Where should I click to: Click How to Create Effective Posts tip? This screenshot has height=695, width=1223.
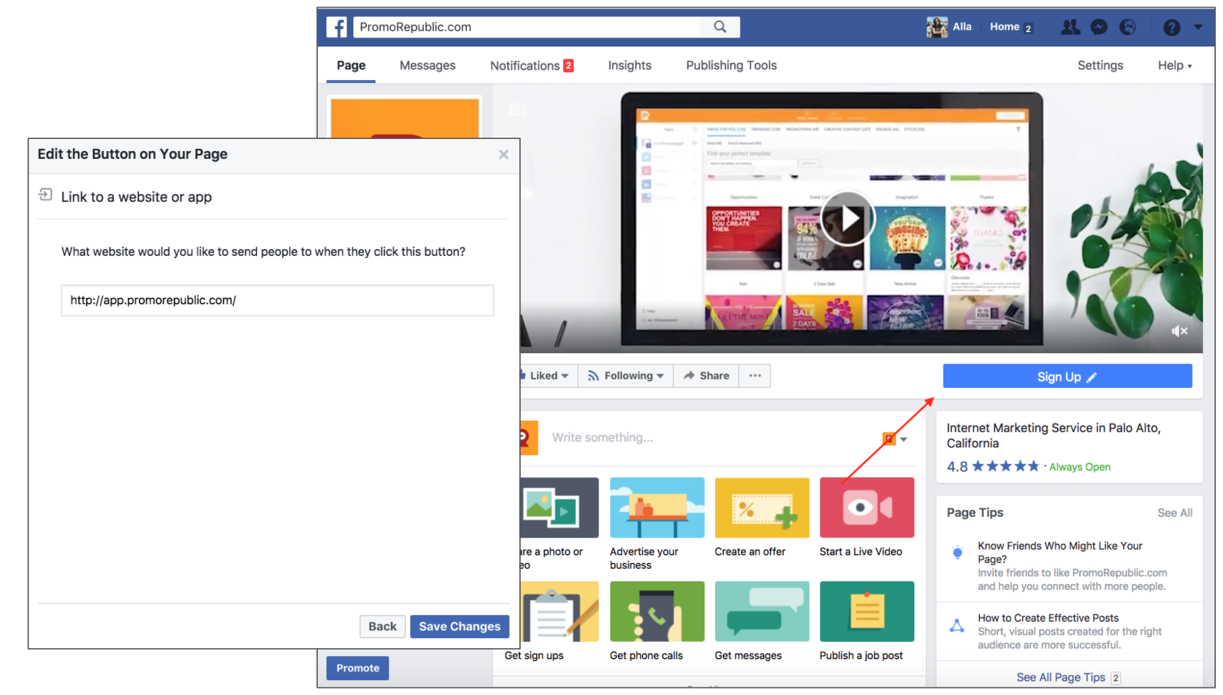[1048, 618]
